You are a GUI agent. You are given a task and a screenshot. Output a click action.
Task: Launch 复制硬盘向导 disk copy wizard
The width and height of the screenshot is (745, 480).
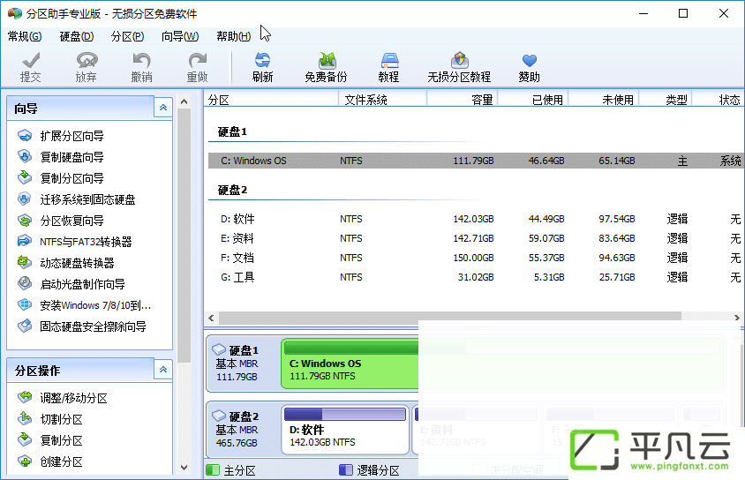pos(61,157)
